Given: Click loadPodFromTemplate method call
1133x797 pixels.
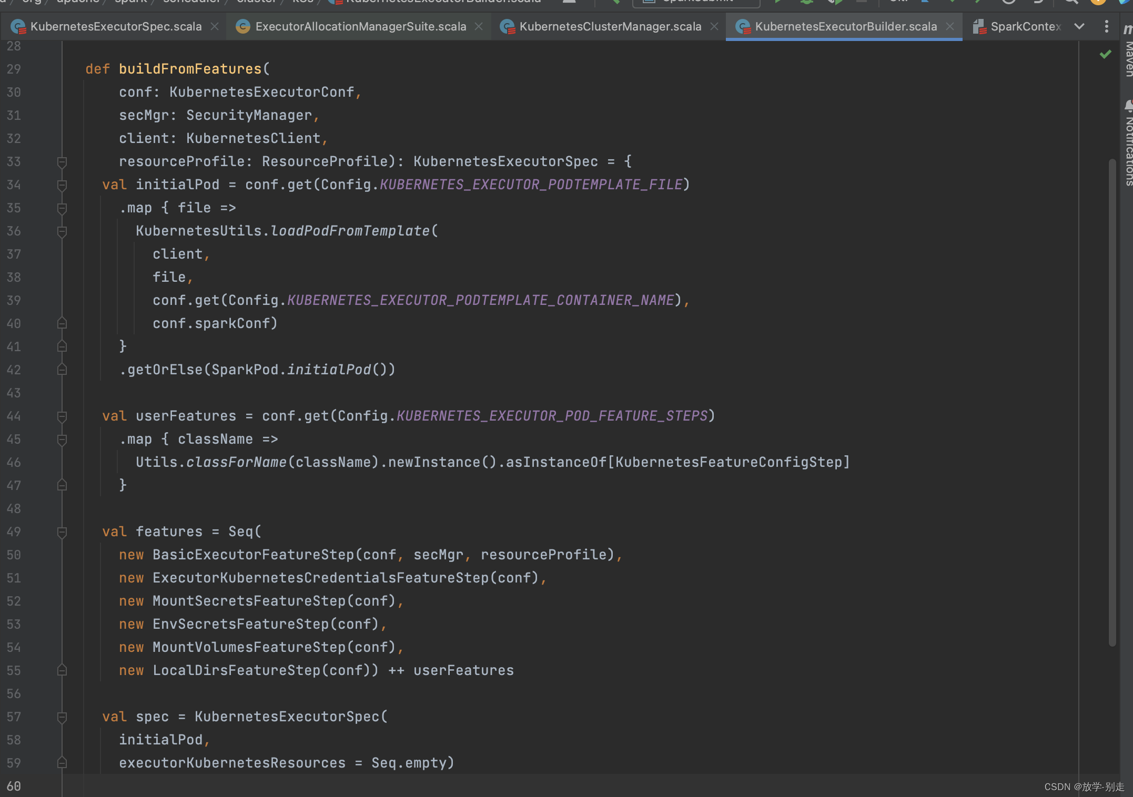Looking at the screenshot, I should click(x=350, y=231).
